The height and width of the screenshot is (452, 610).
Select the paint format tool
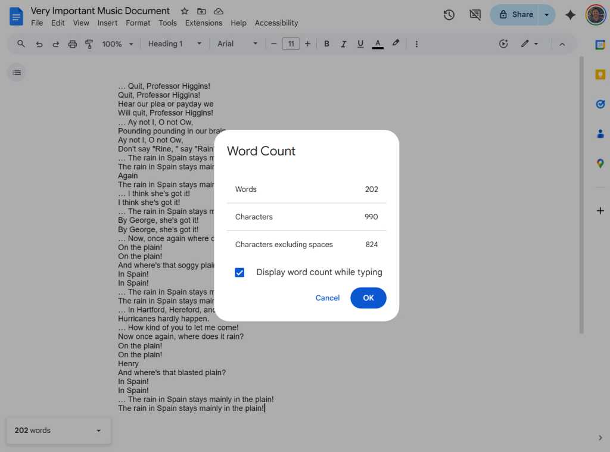pos(89,44)
